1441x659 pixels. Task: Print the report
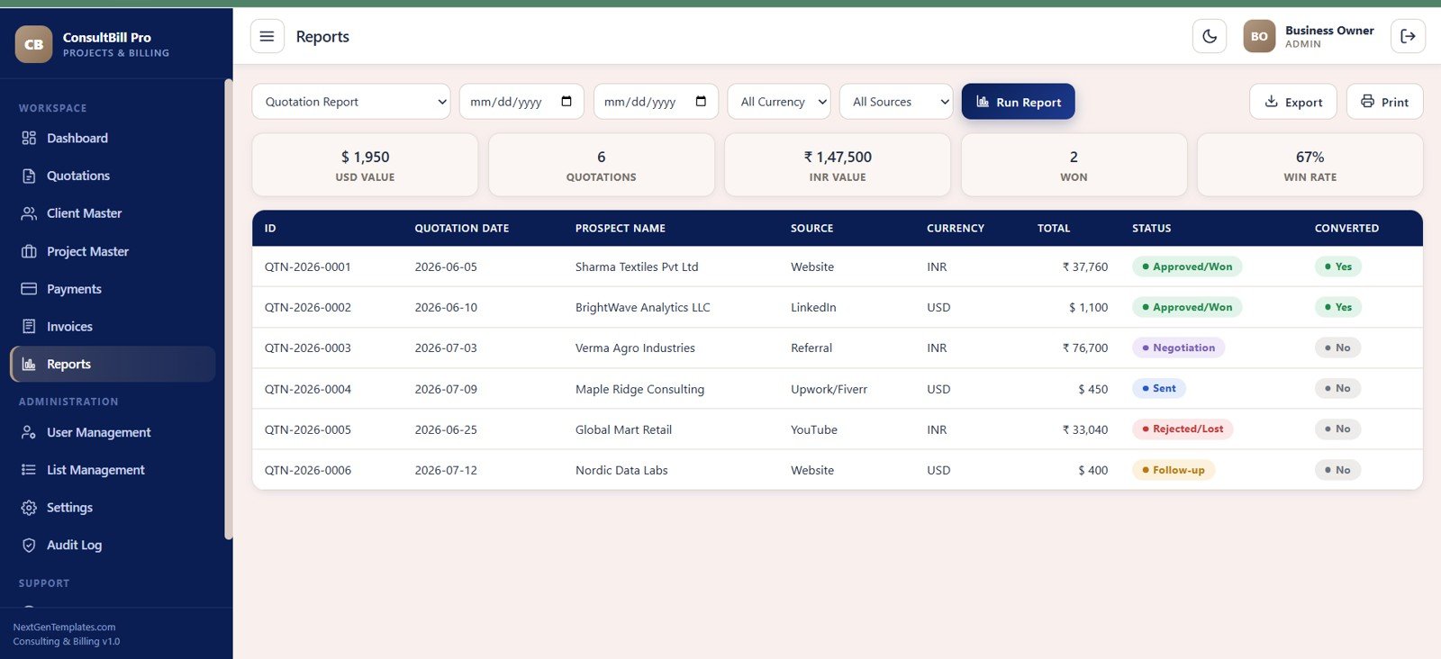1384,102
